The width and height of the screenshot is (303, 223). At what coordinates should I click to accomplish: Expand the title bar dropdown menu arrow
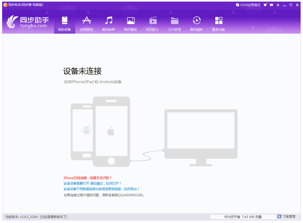click(278, 5)
